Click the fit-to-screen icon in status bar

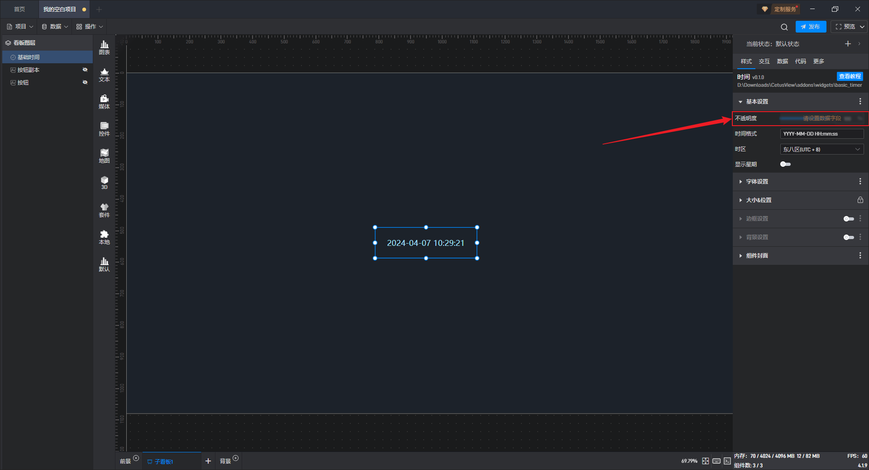coord(706,461)
